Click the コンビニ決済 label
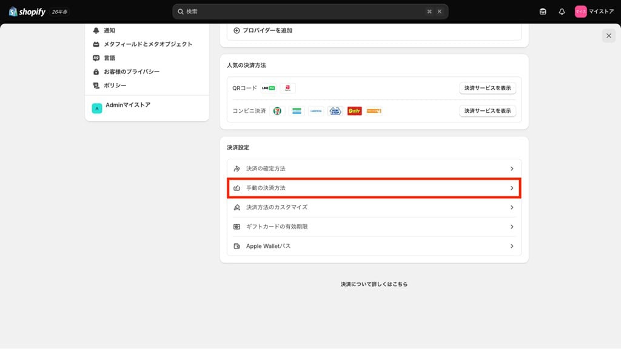This screenshot has height=349, width=621. coord(249,111)
